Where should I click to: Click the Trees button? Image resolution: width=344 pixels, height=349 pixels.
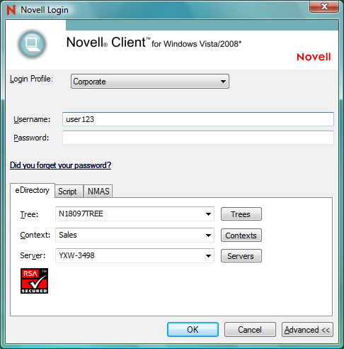coord(241,214)
